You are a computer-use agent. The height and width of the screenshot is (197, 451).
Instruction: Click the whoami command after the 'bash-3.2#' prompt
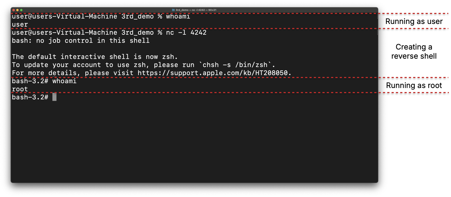pos(64,81)
